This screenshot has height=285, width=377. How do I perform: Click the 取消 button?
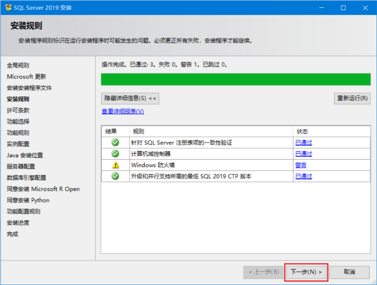pos(349,272)
